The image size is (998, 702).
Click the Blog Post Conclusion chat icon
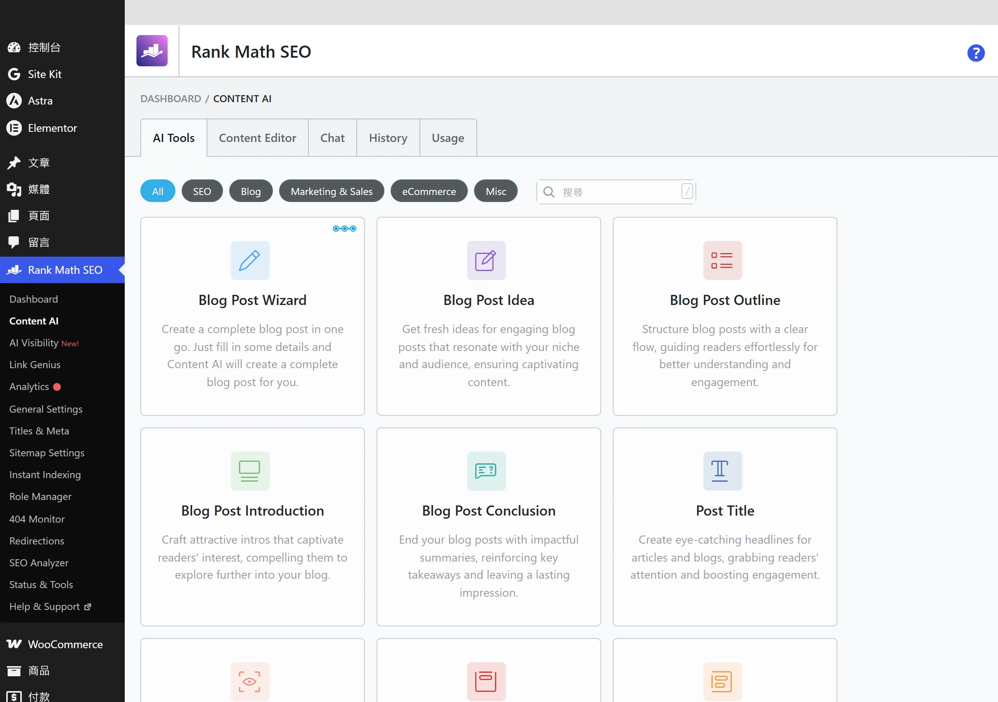487,471
